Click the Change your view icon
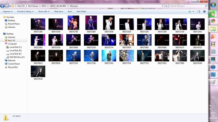The height and width of the screenshot is (122, 218). pos(190,11)
